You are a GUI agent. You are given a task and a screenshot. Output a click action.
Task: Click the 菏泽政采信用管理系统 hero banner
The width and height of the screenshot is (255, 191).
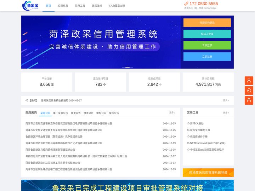point(101,42)
